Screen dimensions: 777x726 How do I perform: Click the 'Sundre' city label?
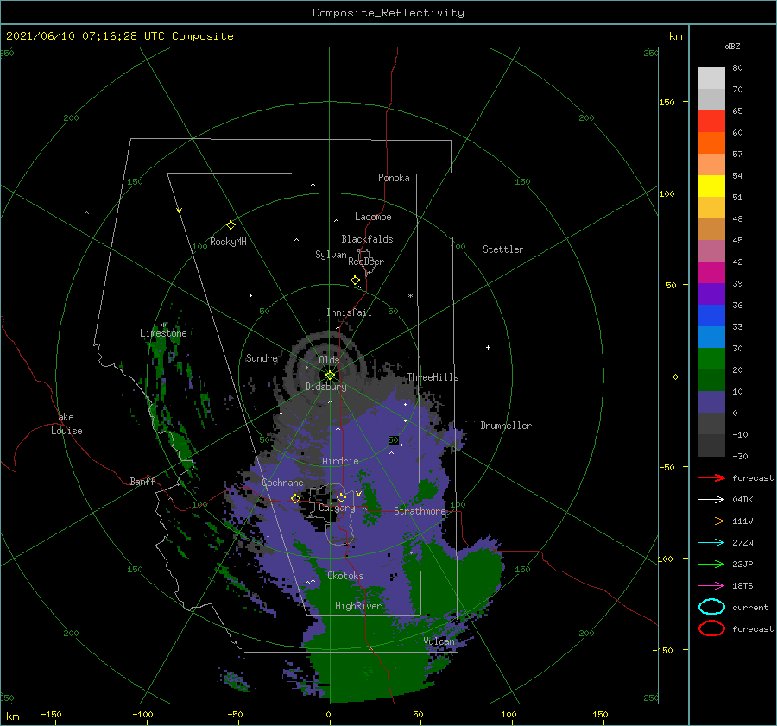[x=262, y=357]
